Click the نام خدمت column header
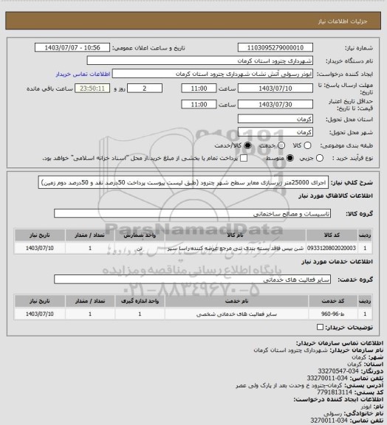 click(x=236, y=301)
